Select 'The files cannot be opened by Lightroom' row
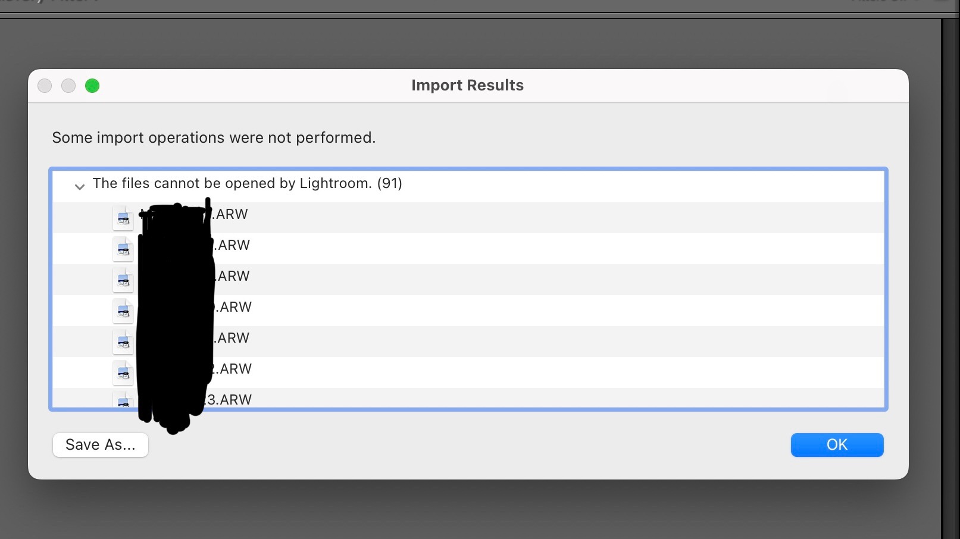The image size is (960, 539). coord(247,183)
